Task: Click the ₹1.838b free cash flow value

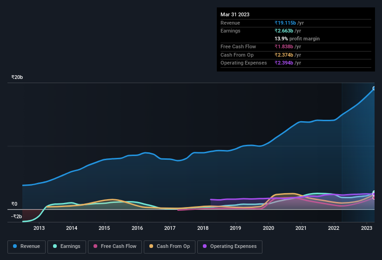Action: pyautogui.click(x=284, y=46)
